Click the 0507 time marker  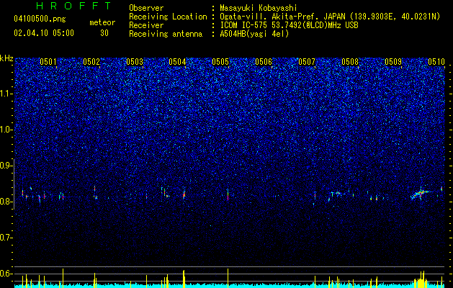307,61
